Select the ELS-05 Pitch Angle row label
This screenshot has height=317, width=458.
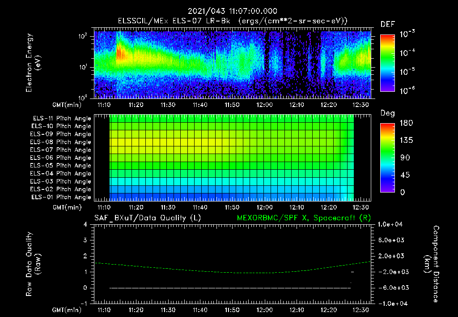coord(61,166)
